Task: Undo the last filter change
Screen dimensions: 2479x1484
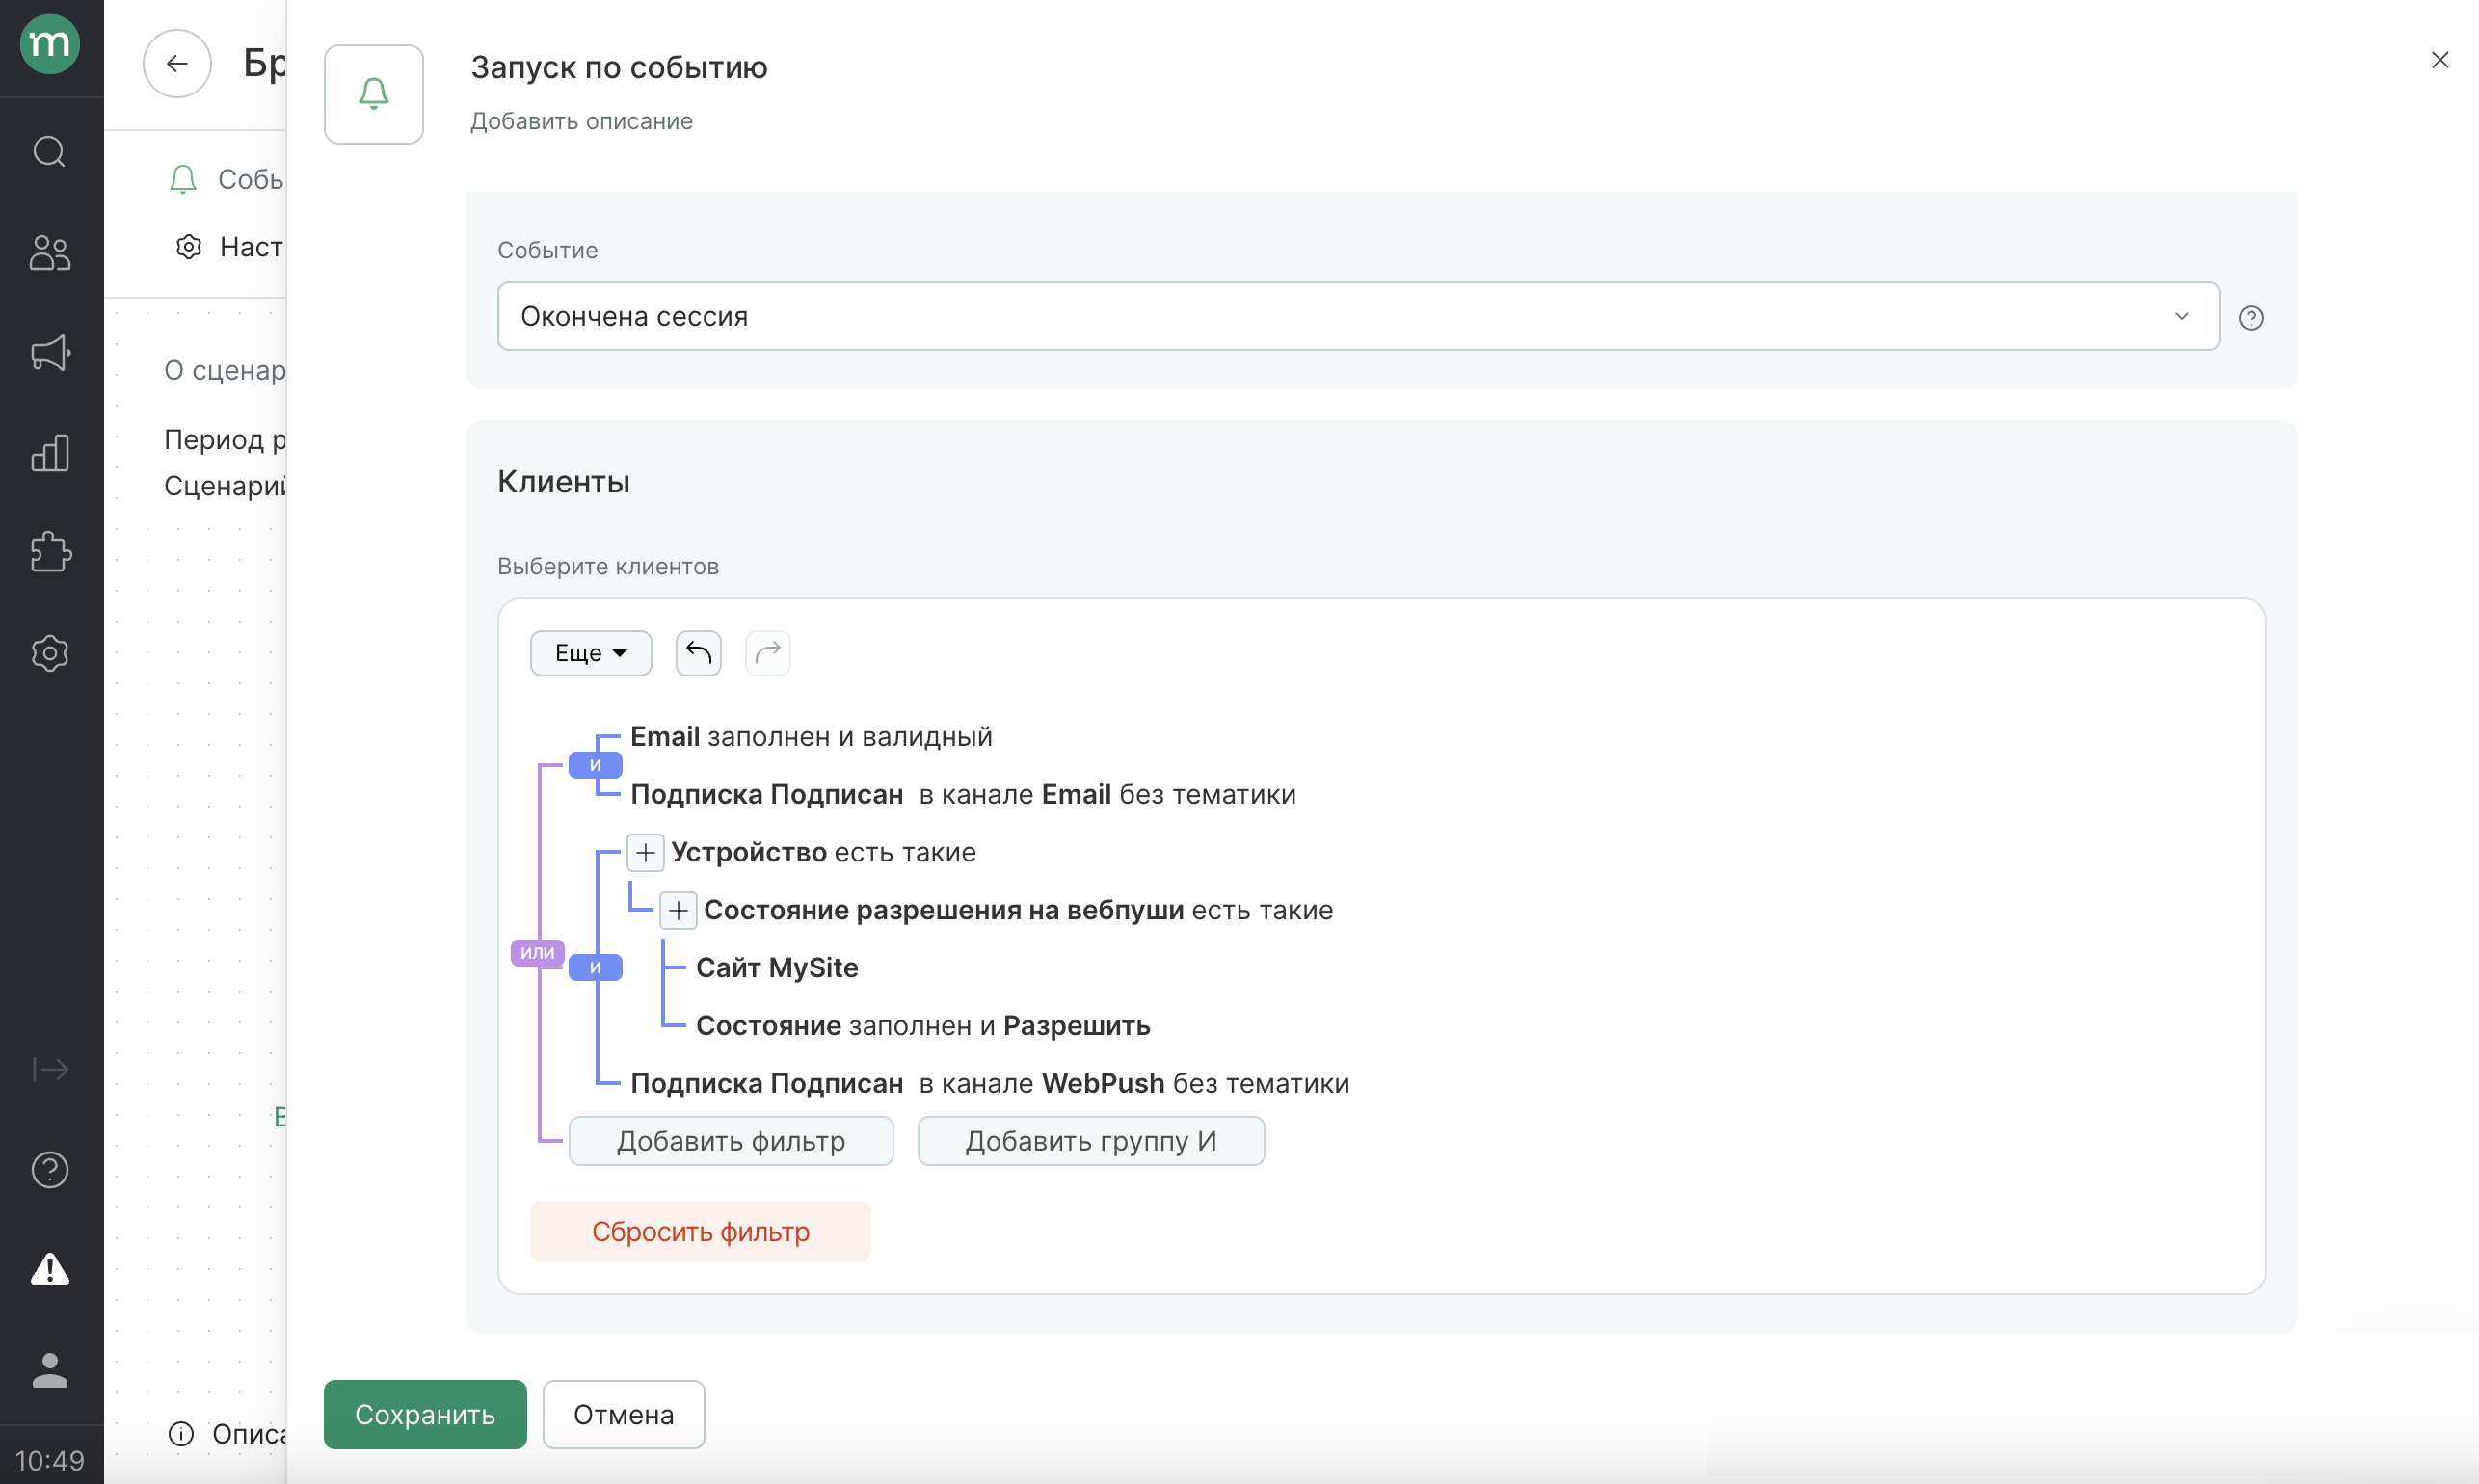Action: (698, 653)
